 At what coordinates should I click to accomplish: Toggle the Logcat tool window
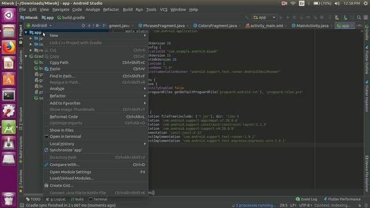click(55, 199)
